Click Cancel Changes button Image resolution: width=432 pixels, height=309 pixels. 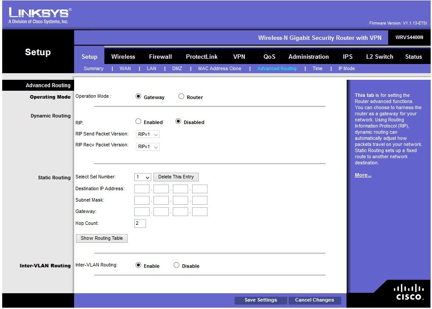tap(314, 300)
